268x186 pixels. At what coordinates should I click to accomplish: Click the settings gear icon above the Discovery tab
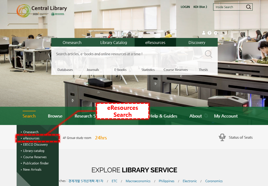(x=216, y=33)
